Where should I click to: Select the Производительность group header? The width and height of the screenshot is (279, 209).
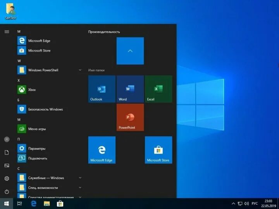104,32
